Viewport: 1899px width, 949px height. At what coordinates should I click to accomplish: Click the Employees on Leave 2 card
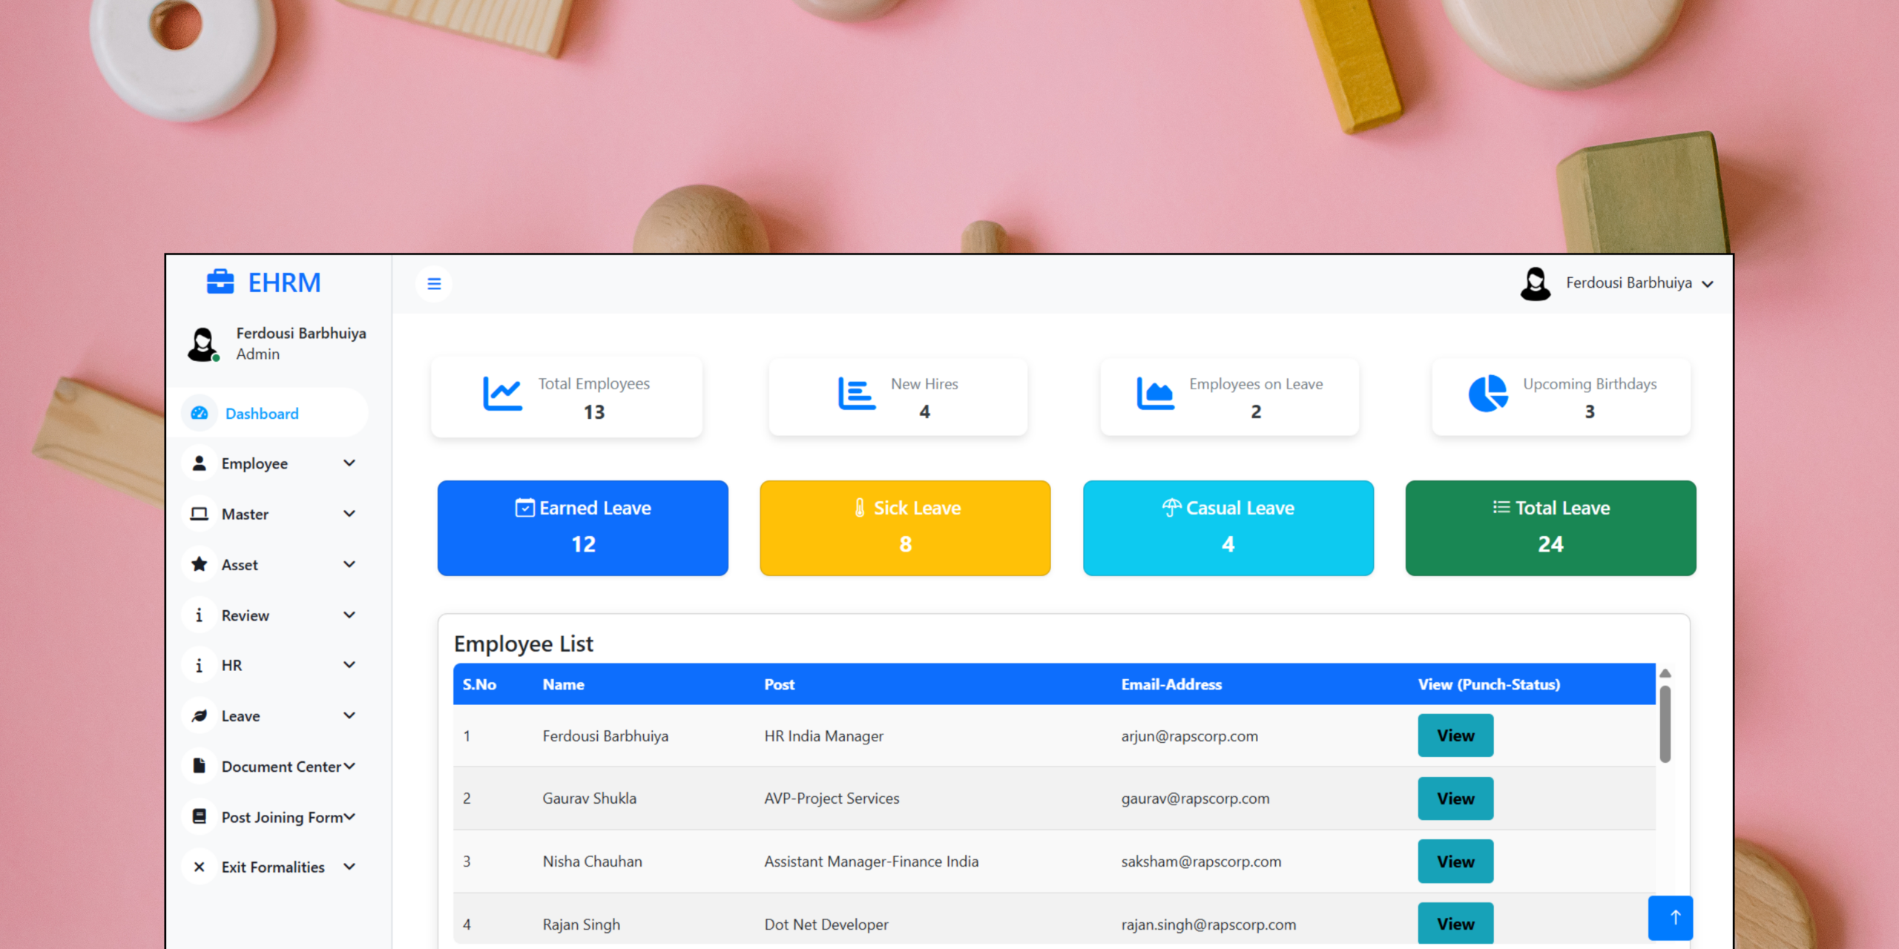(x=1230, y=397)
